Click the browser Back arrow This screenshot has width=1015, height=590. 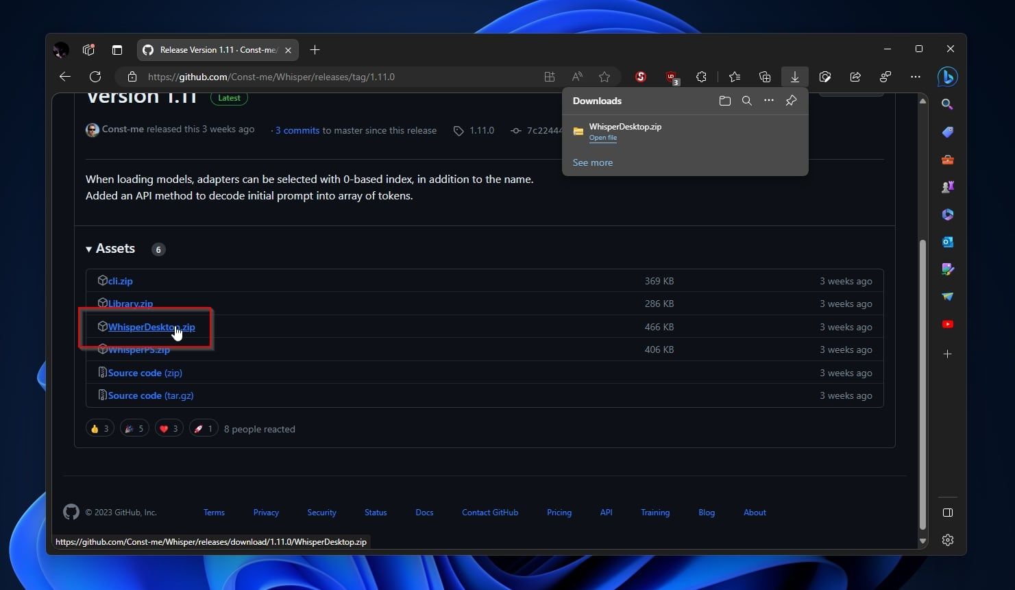pyautogui.click(x=65, y=77)
